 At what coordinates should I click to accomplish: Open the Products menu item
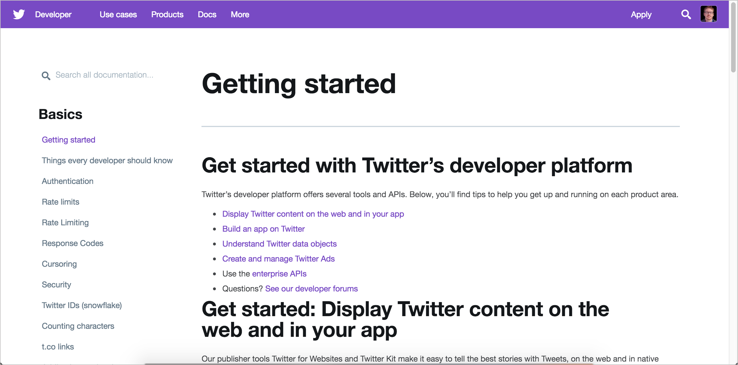point(167,14)
